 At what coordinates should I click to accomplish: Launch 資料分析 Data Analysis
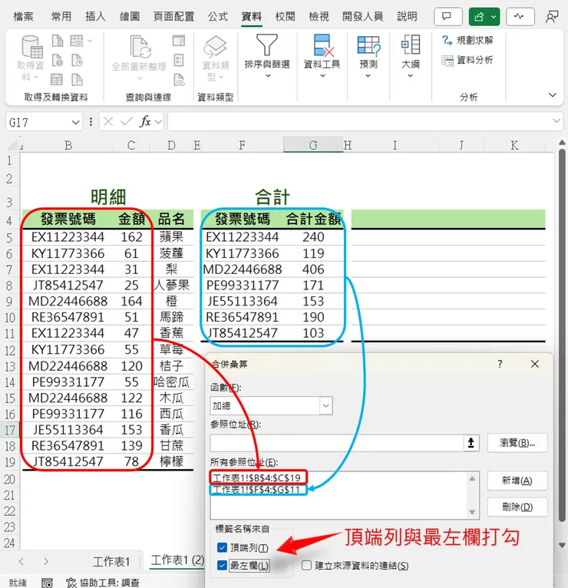coord(467,60)
